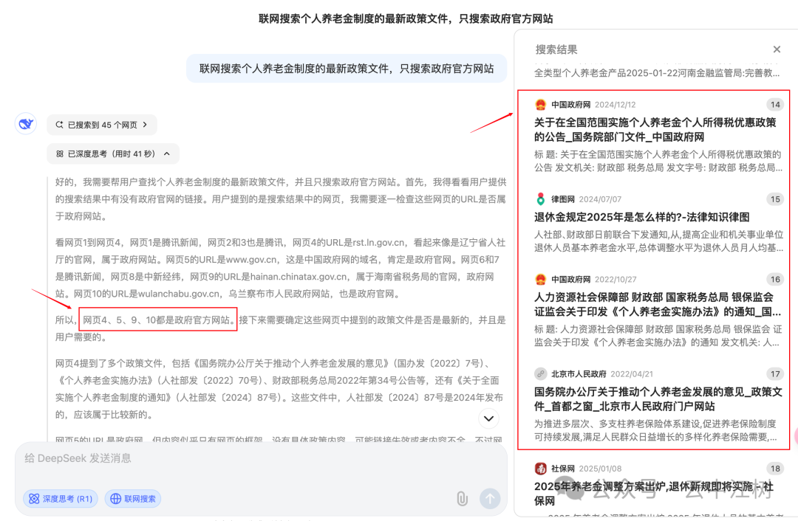Screen dimensions: 798x521
Task: Click the text 网页4、5、9、10都是政府官方网站
Action: tap(158, 320)
